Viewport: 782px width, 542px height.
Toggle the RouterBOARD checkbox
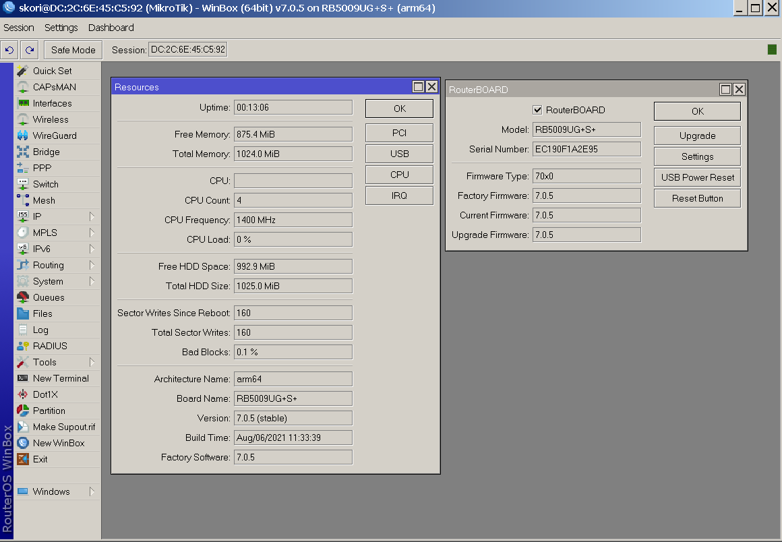[538, 110]
